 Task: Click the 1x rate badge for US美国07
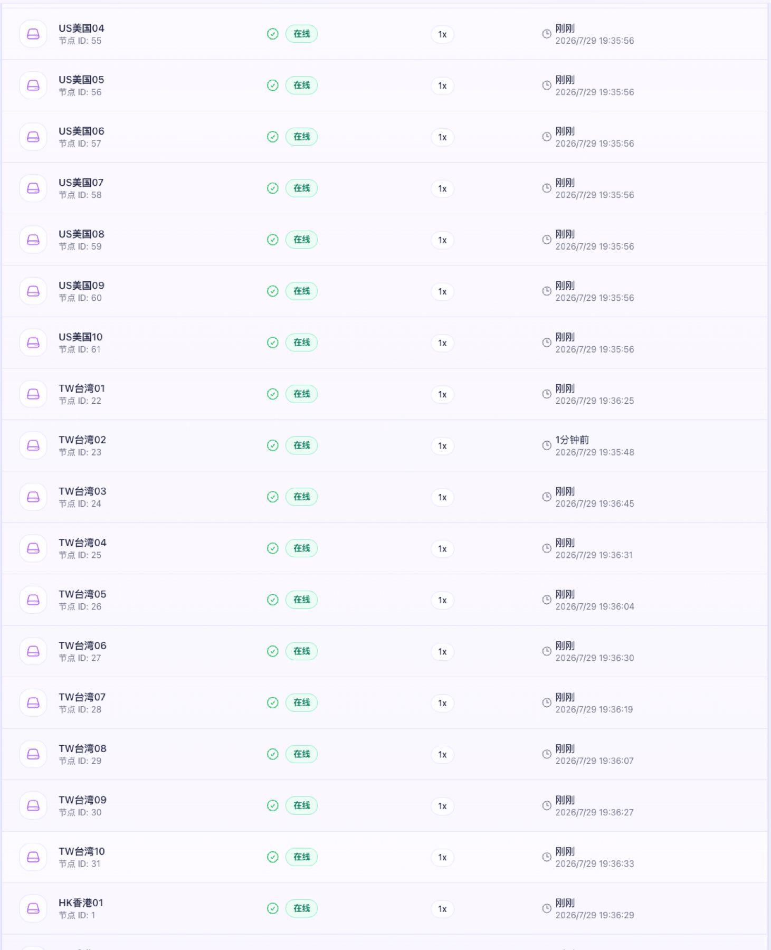[442, 188]
